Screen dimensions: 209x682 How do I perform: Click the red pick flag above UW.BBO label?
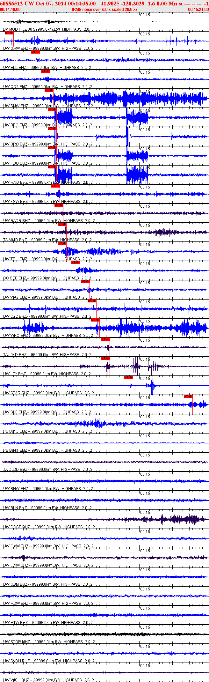pyautogui.click(x=52, y=109)
